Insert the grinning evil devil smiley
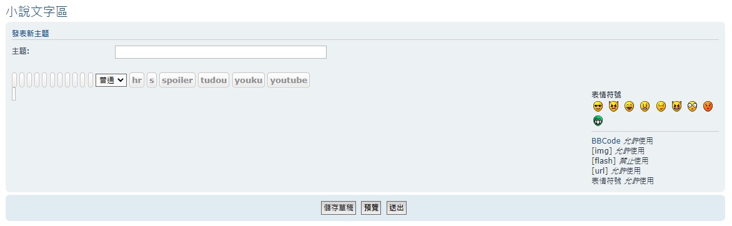Image resolution: width=732 pixels, height=226 pixels. 676,107
